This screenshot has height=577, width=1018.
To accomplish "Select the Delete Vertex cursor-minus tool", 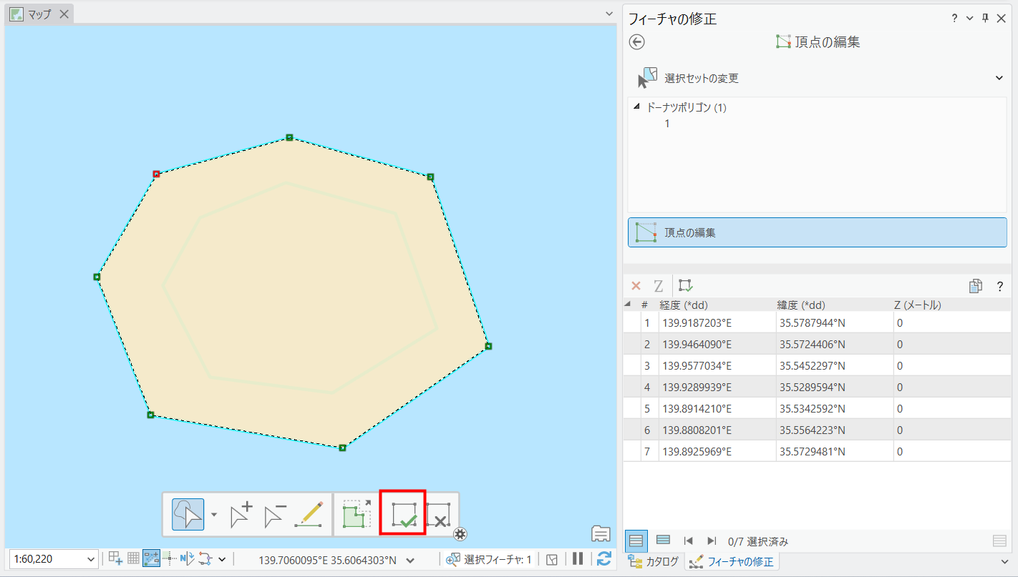I will (275, 515).
